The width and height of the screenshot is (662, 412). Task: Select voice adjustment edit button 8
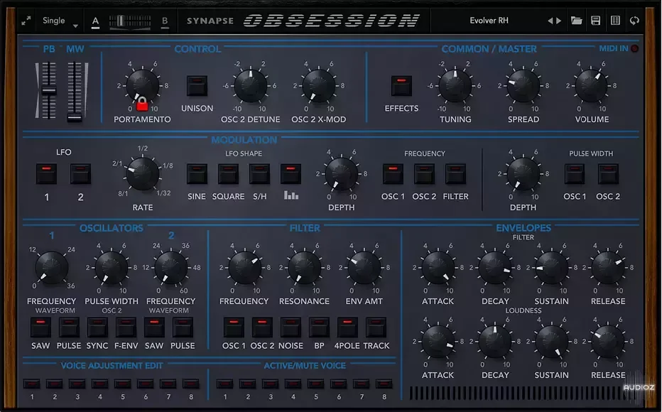(191, 384)
